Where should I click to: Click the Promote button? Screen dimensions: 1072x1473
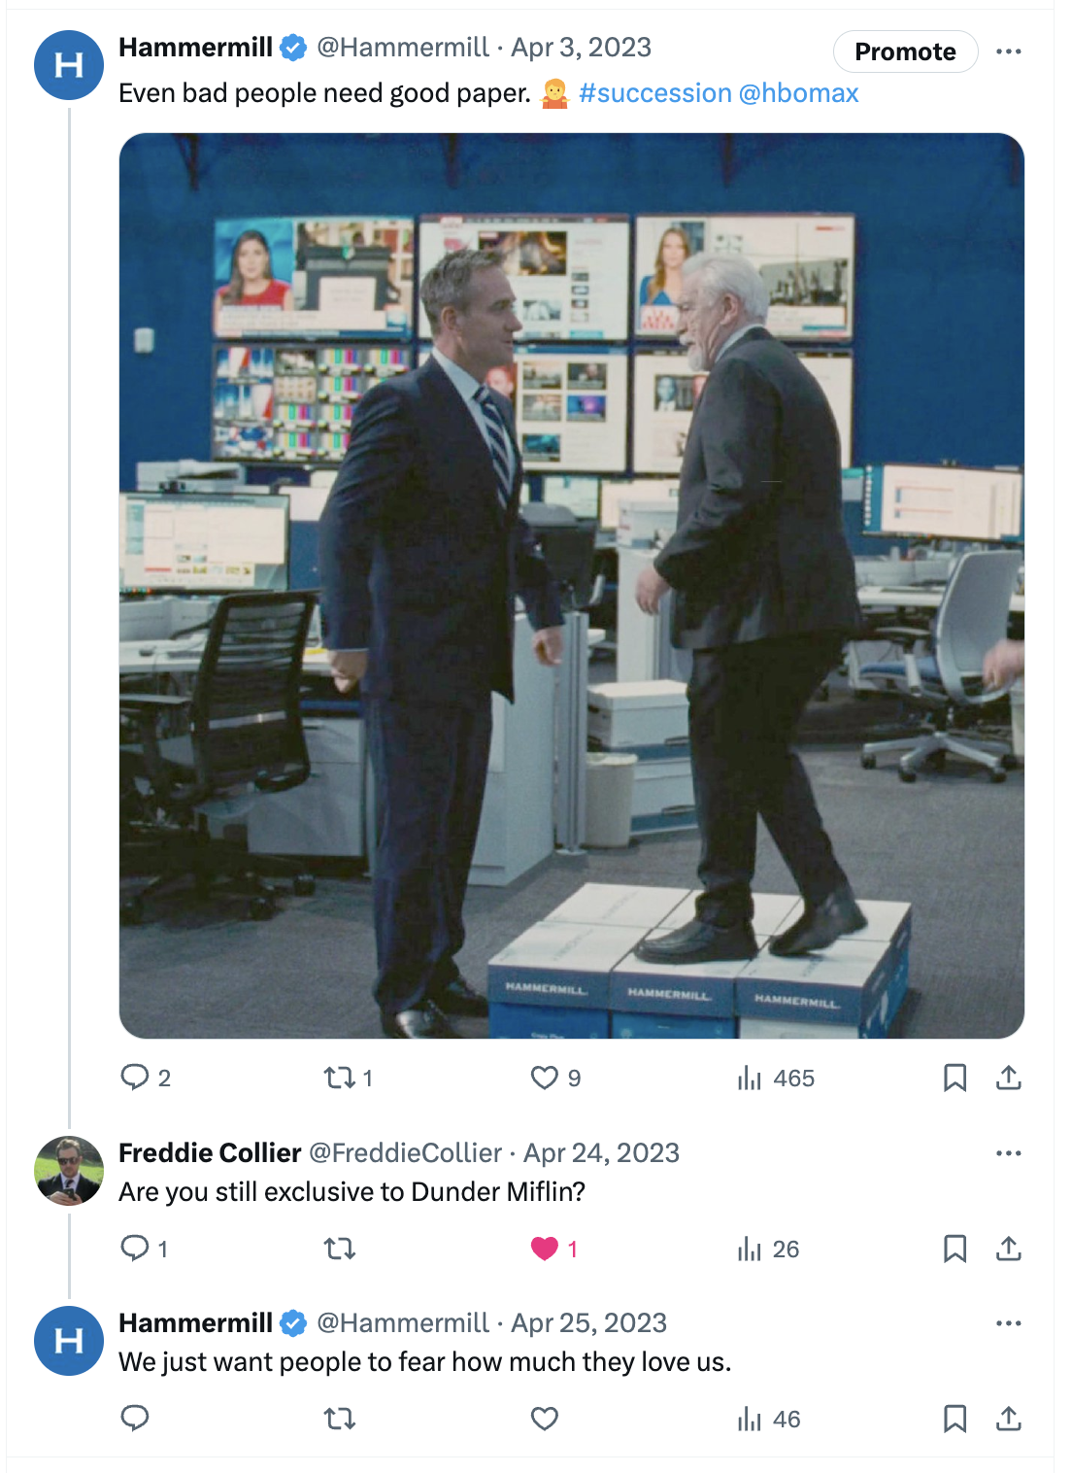[x=905, y=51]
